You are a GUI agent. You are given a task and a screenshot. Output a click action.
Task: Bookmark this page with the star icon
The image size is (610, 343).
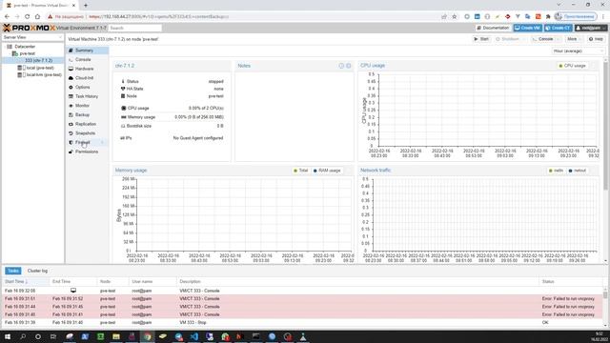pos(454,17)
